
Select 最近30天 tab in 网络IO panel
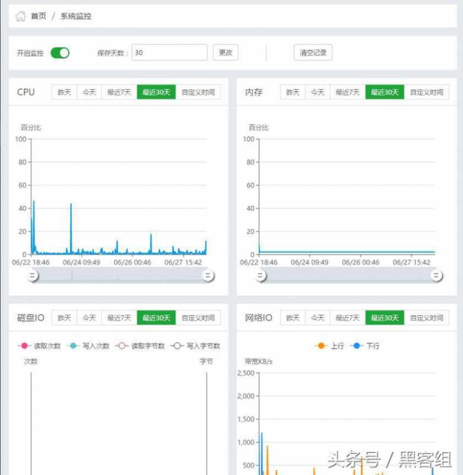[385, 318]
